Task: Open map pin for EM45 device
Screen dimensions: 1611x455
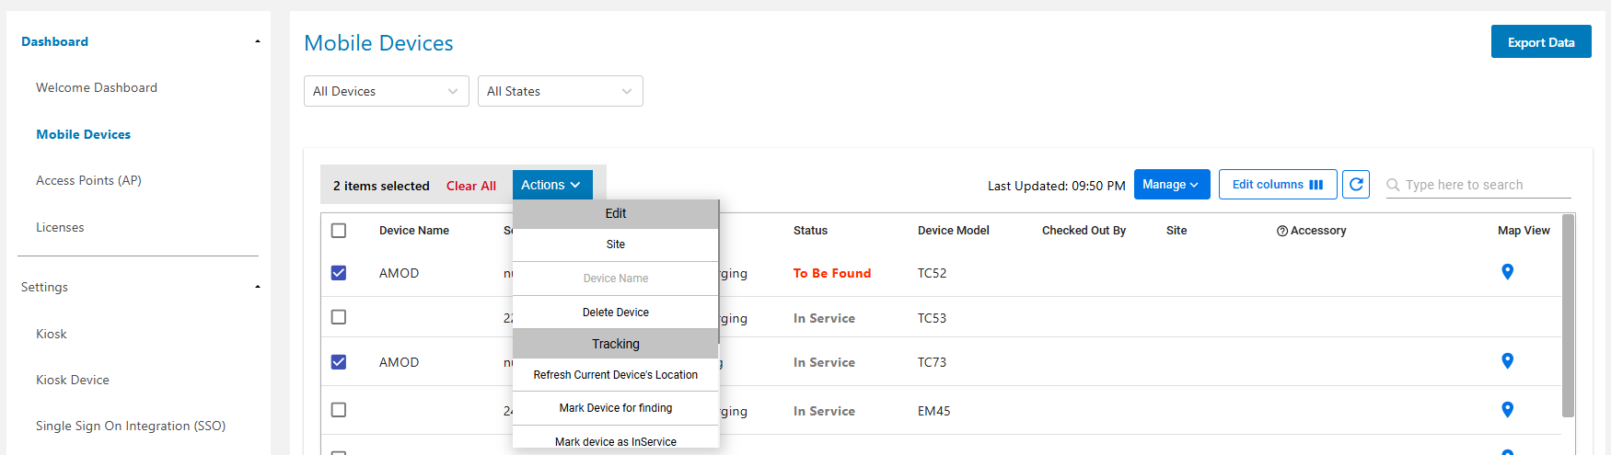Action: point(1507,410)
